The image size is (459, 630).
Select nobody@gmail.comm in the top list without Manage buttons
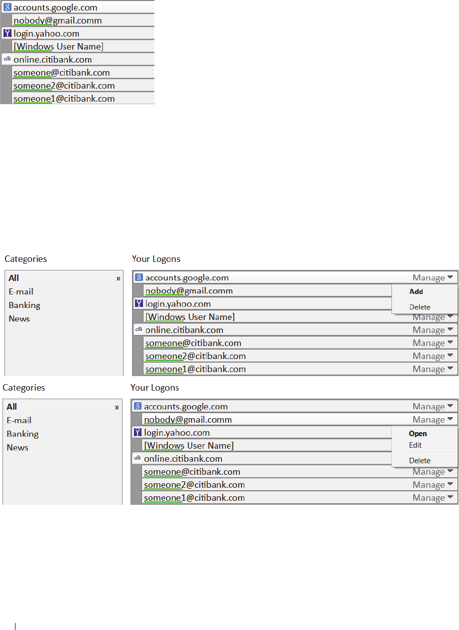(83, 21)
